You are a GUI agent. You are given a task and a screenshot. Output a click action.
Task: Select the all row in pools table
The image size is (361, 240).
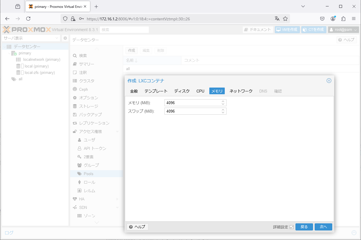point(241,69)
